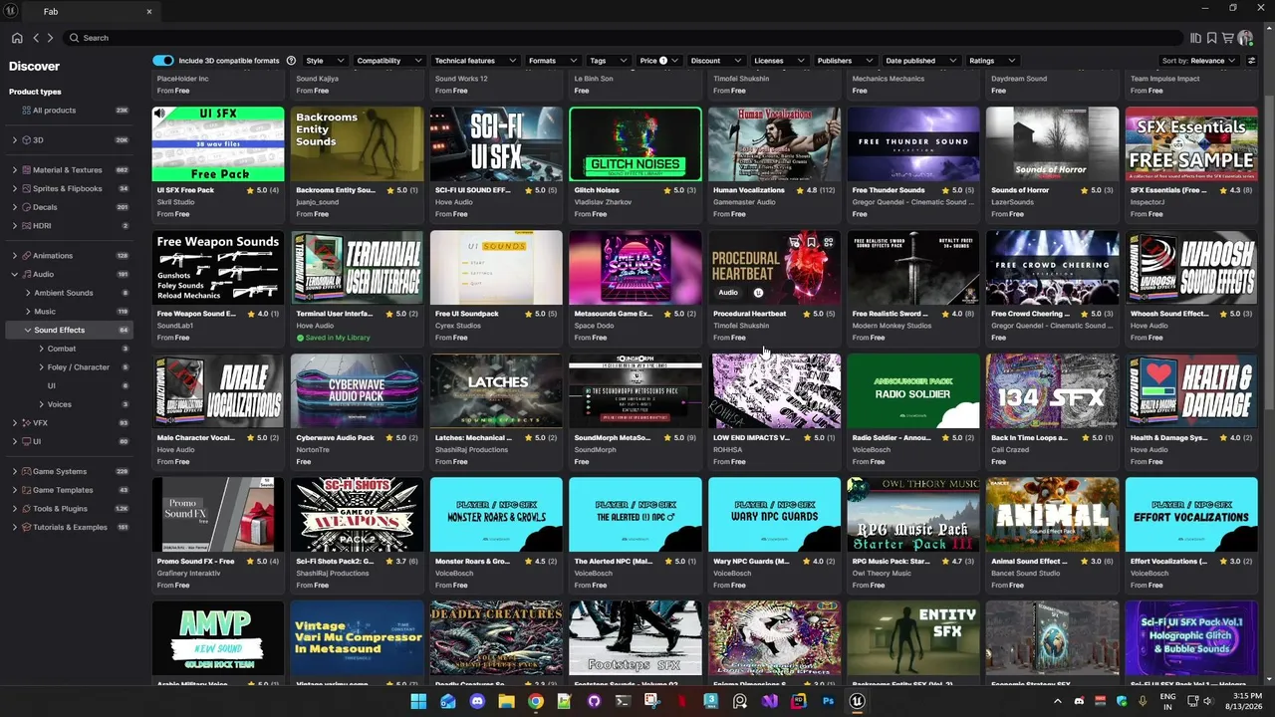Open the Terminal from the taskbar

click(623, 701)
